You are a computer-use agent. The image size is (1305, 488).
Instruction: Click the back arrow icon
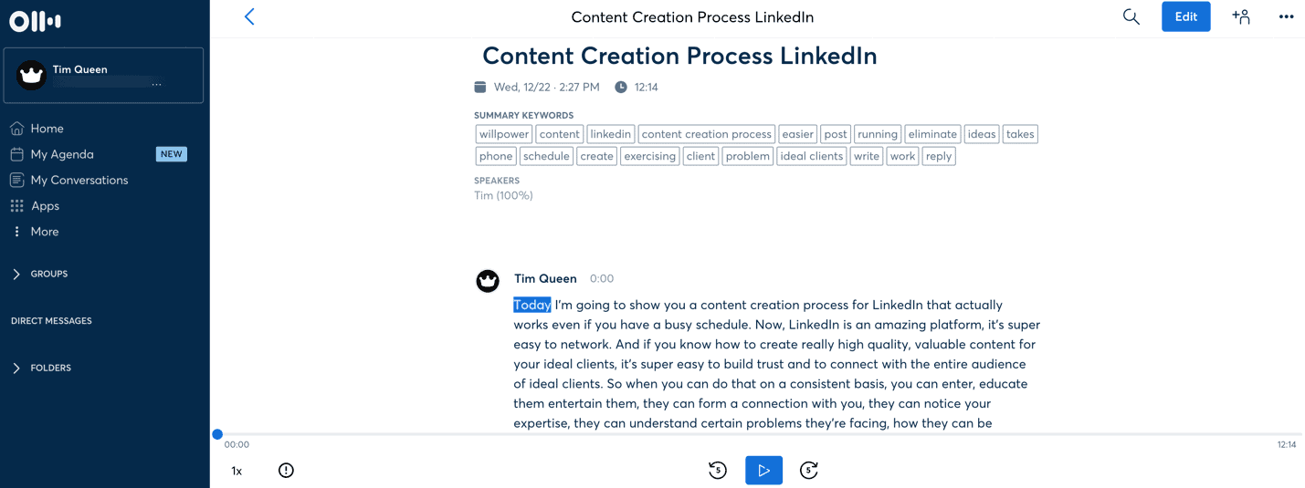[x=249, y=16]
